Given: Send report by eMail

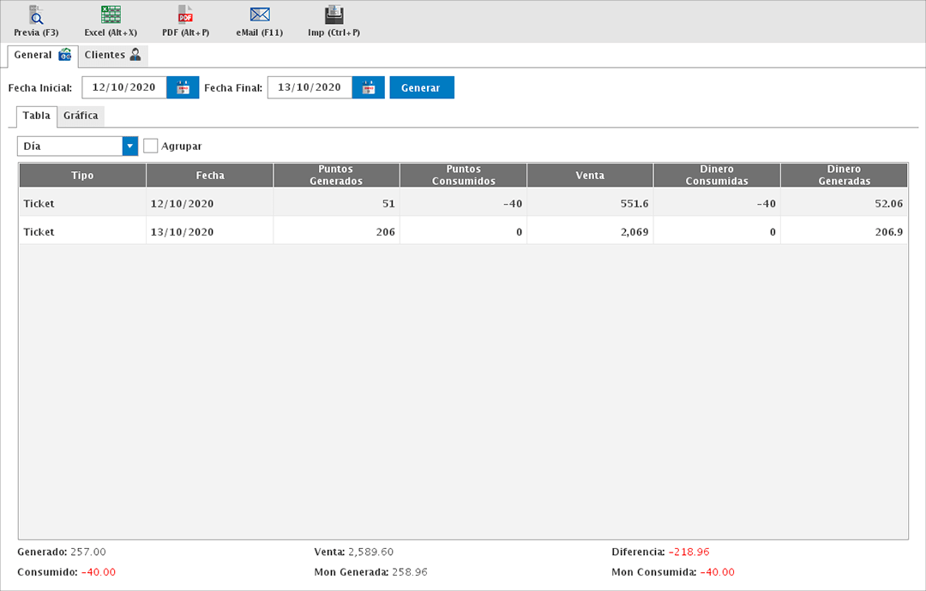Looking at the screenshot, I should (x=260, y=21).
